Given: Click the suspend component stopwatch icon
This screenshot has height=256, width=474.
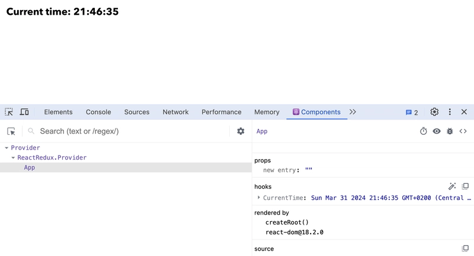Looking at the screenshot, I should (x=423, y=131).
